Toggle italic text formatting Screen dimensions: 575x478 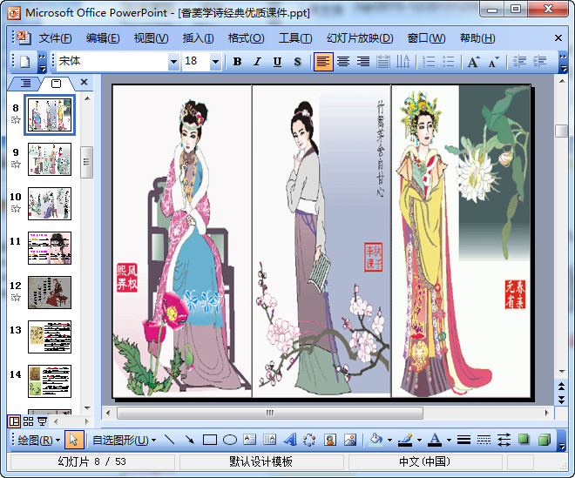pyautogui.click(x=257, y=62)
